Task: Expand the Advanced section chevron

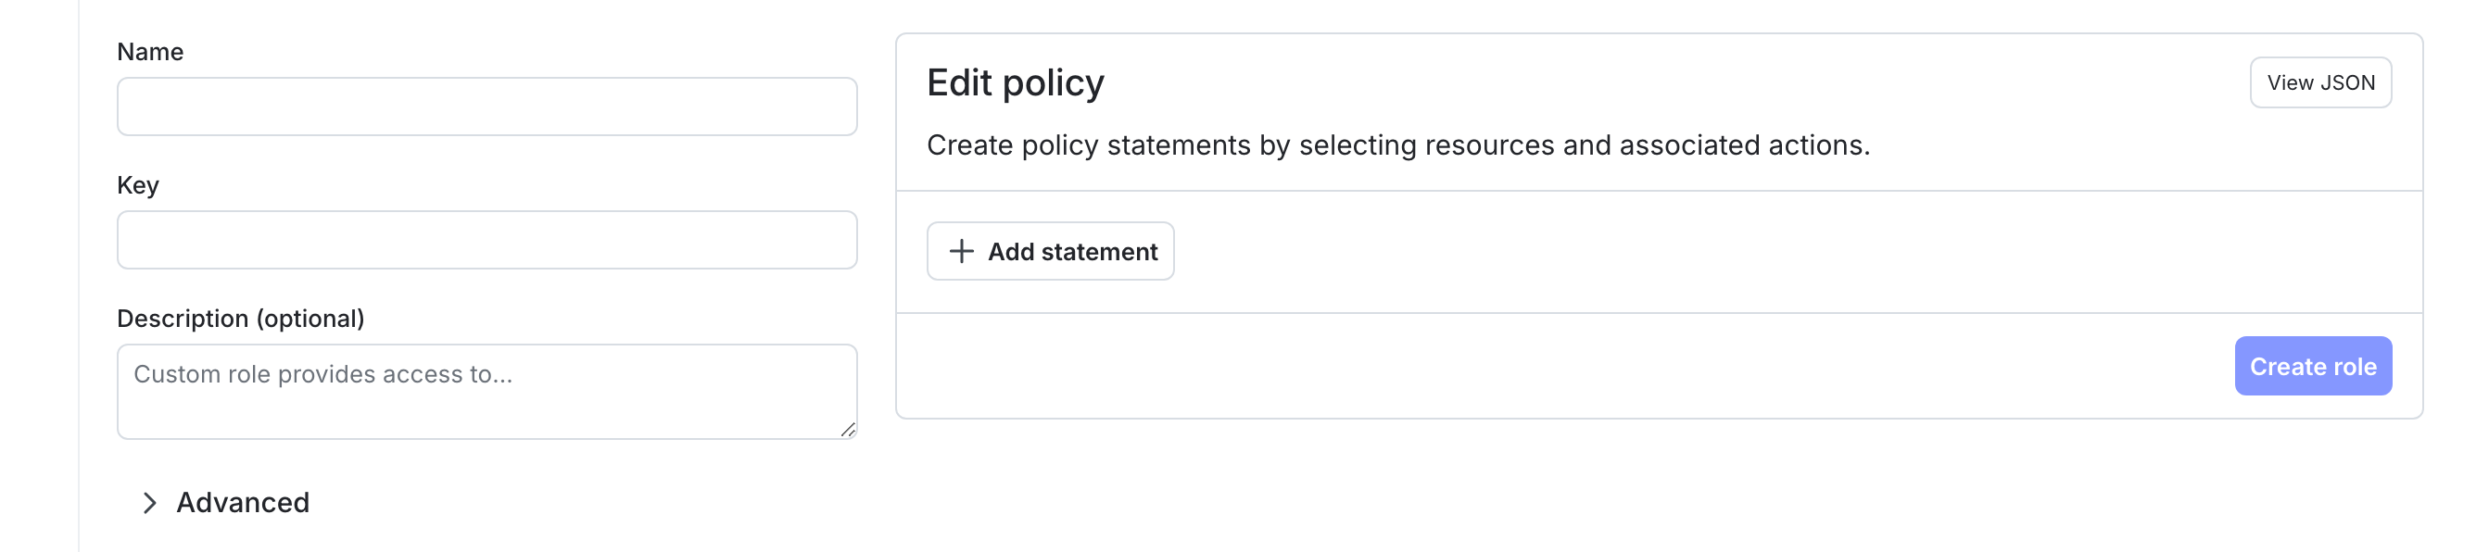Action: click(150, 503)
